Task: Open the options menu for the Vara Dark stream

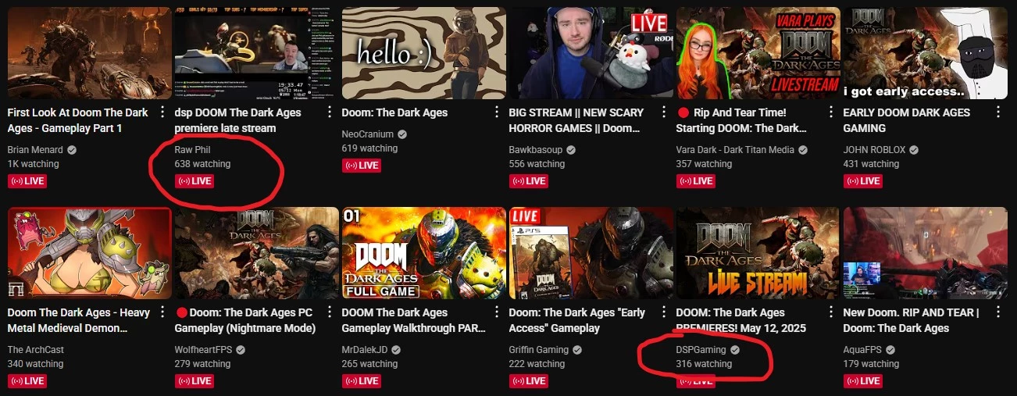Action: [x=831, y=112]
